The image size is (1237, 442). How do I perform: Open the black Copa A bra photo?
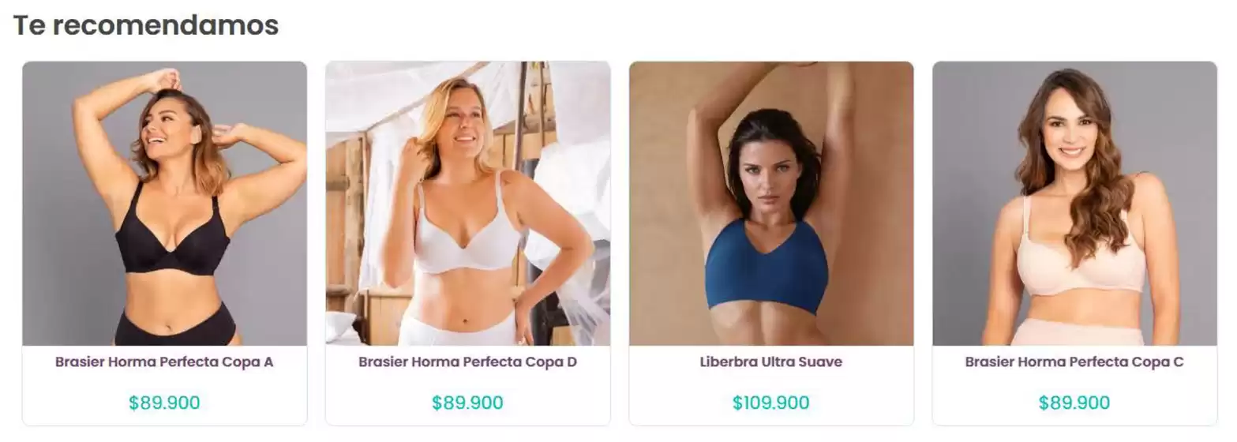tap(164, 204)
